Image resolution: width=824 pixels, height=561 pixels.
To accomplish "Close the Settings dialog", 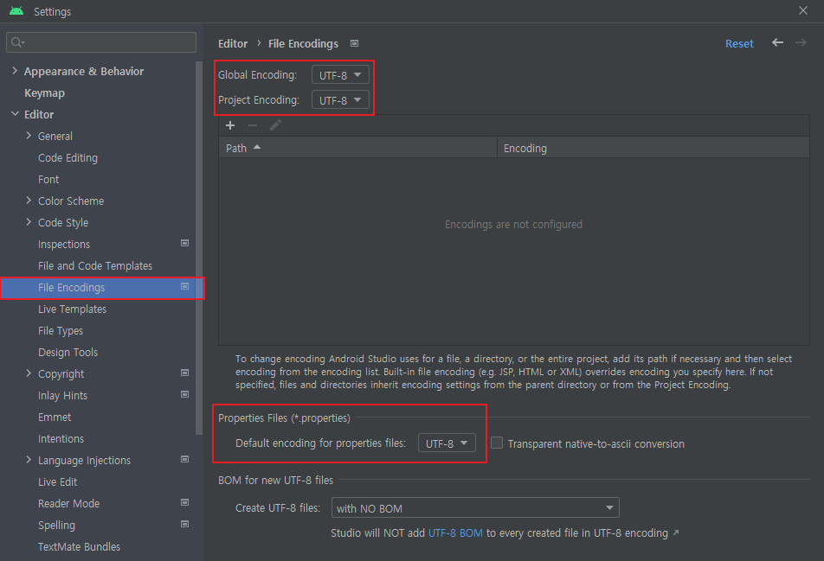I will (x=803, y=10).
